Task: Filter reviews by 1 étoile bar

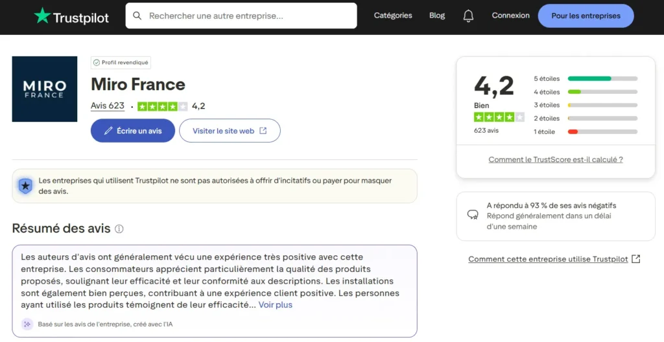Action: [x=602, y=131]
